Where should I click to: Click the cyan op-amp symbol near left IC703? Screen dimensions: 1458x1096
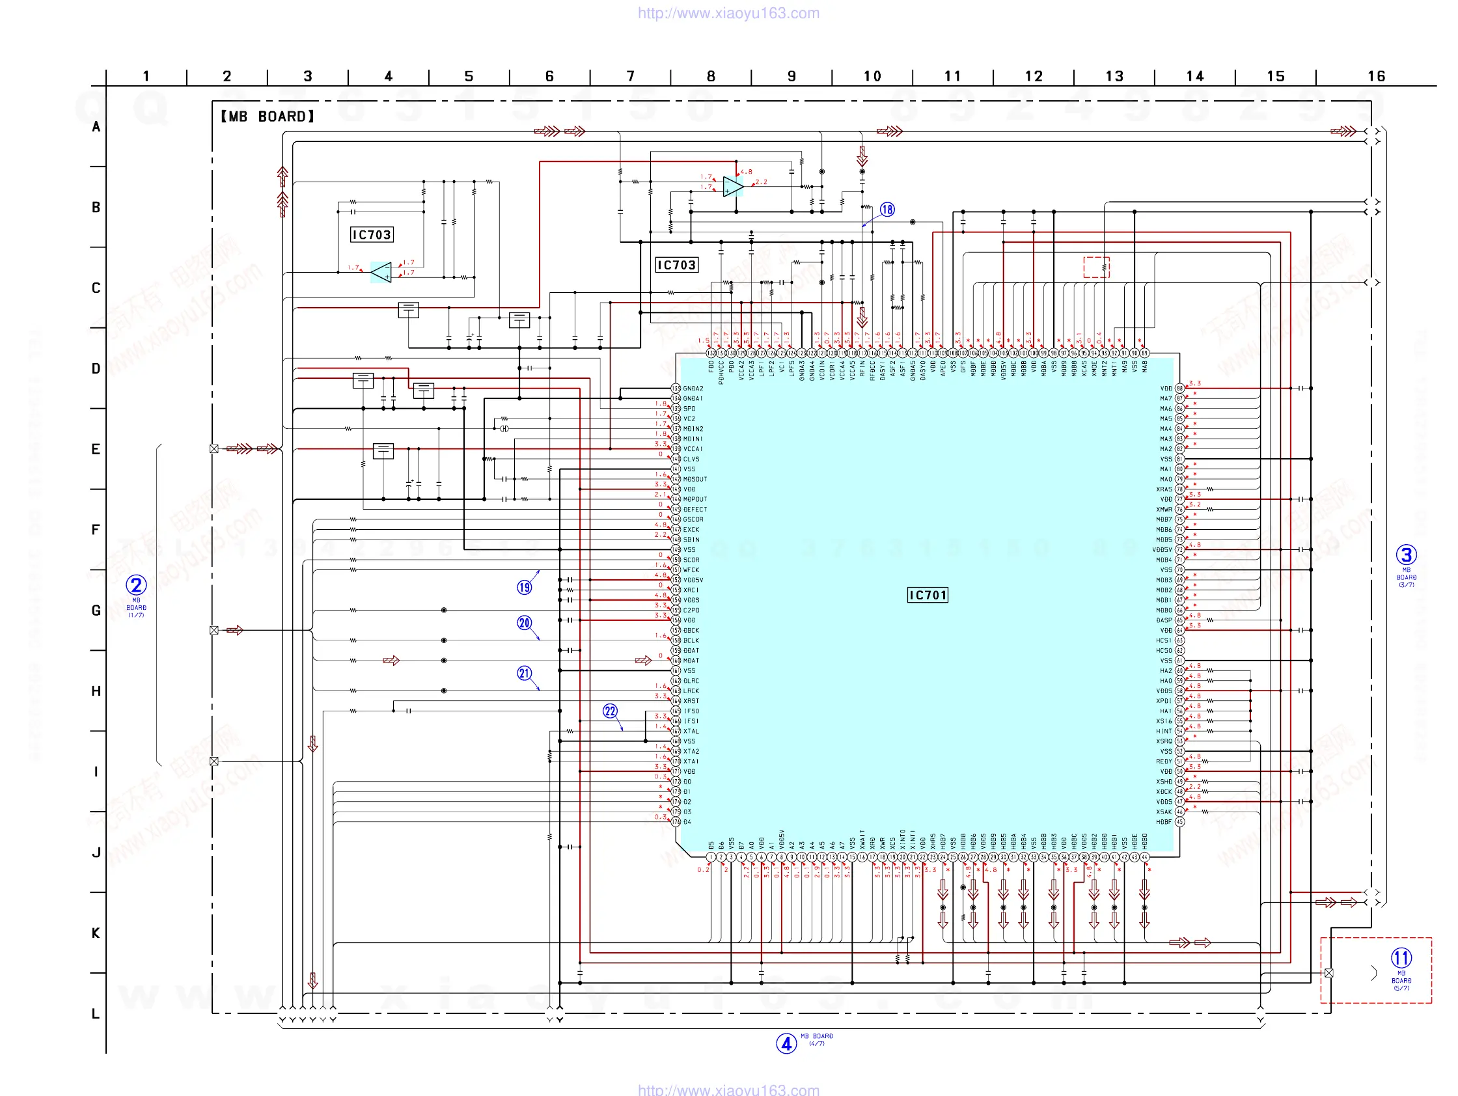pos(381,272)
